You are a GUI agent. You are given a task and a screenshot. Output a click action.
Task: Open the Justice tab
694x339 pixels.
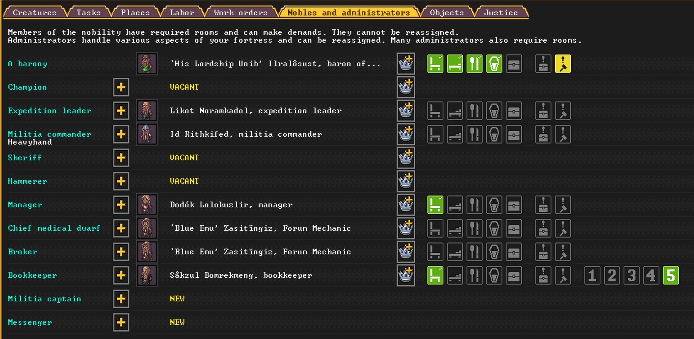500,12
